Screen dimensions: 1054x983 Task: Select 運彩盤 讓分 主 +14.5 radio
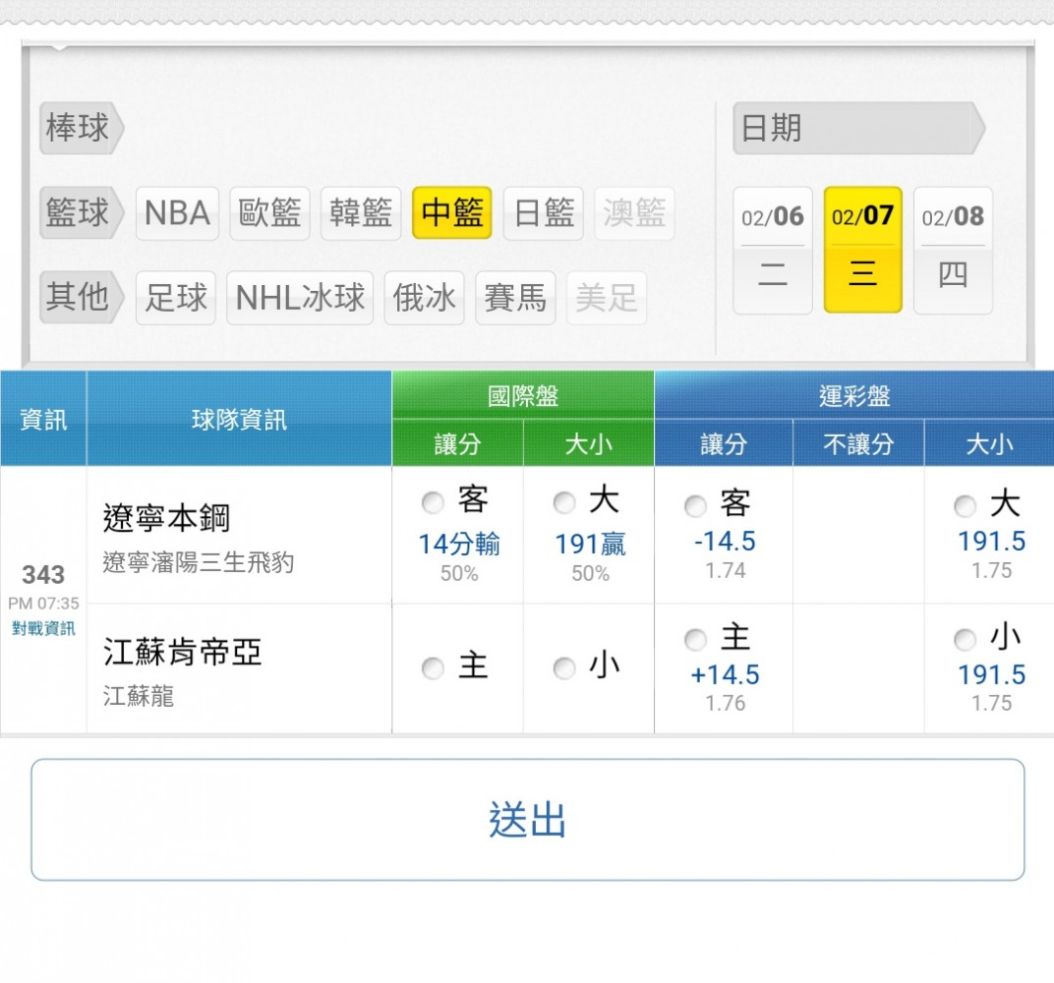[x=695, y=640]
